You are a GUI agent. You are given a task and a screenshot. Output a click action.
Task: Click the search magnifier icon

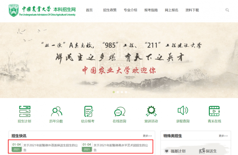coord(227,10)
